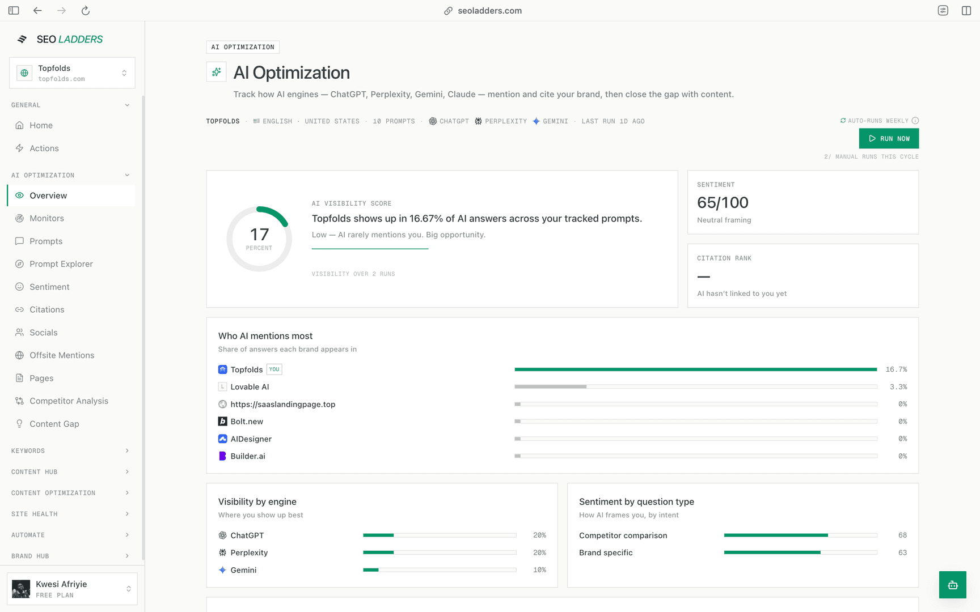Click the browser reload icon
980x612 pixels.
click(86, 10)
